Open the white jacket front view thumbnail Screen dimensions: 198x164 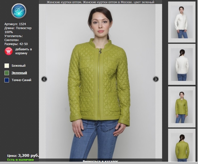click(x=182, y=22)
